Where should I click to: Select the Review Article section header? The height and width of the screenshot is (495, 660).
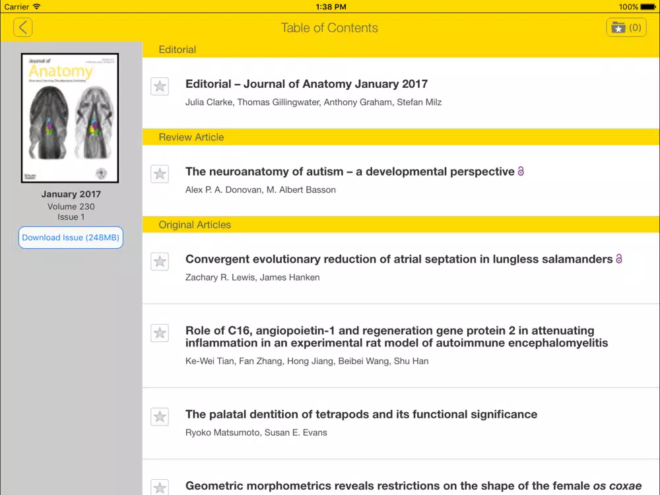point(401,137)
